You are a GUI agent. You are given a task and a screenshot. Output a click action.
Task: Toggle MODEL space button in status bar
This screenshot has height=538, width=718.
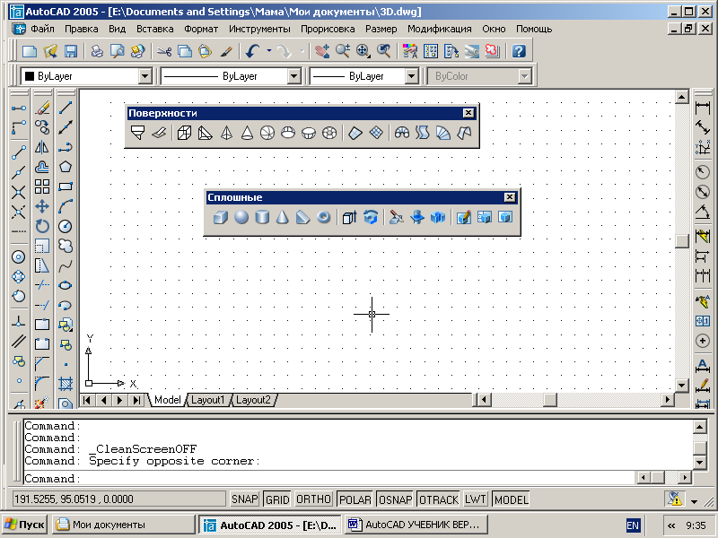pyautogui.click(x=511, y=499)
